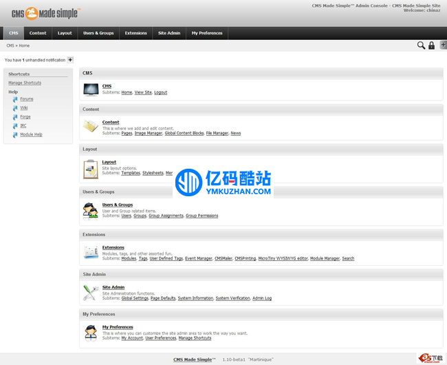Screen dimensions: 447x365
Task: Open the Image Manager link
Action: [149, 134]
